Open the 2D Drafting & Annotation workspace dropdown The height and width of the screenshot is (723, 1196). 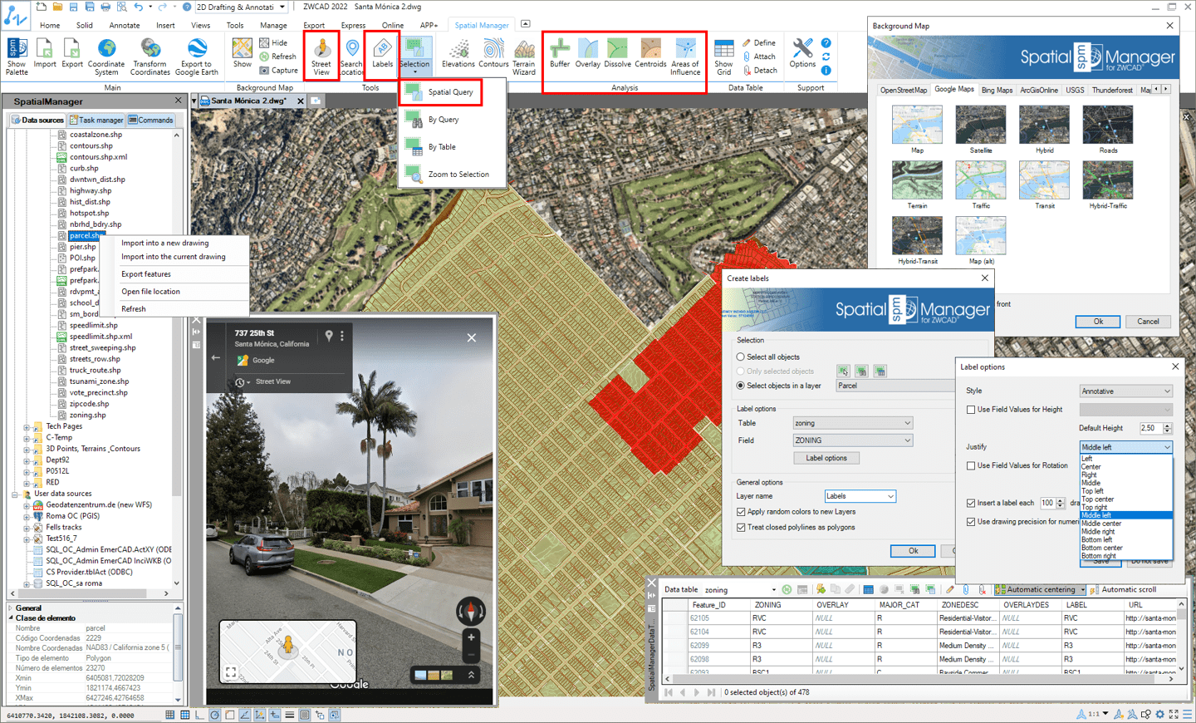point(241,7)
